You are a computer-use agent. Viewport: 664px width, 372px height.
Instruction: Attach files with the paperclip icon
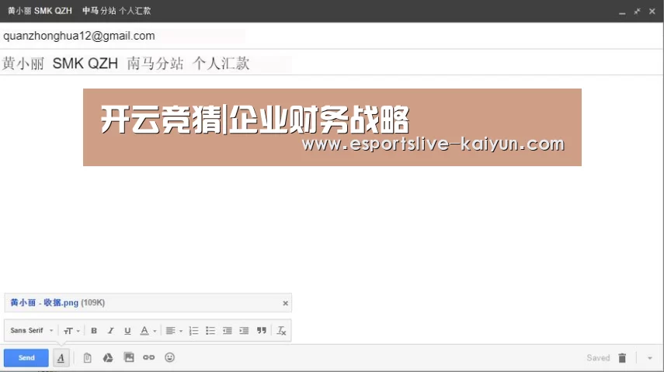coord(87,358)
